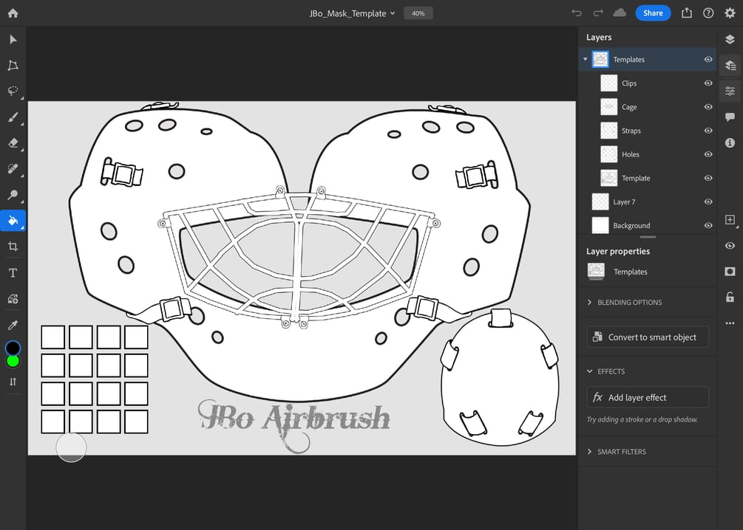
Task: Activate the Eraser tool
Action: coord(13,142)
